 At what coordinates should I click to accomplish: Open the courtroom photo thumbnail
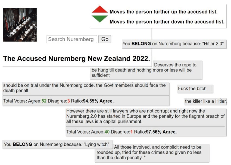[x=20, y=25]
